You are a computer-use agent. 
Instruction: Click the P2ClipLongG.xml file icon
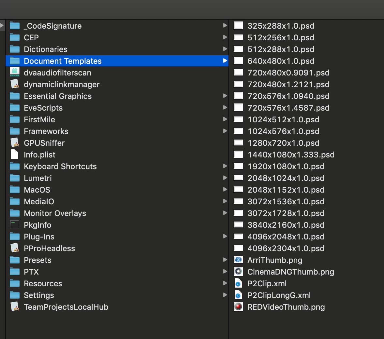(x=238, y=295)
